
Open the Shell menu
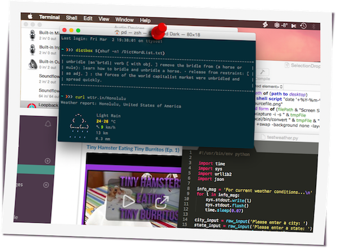click(x=71, y=18)
